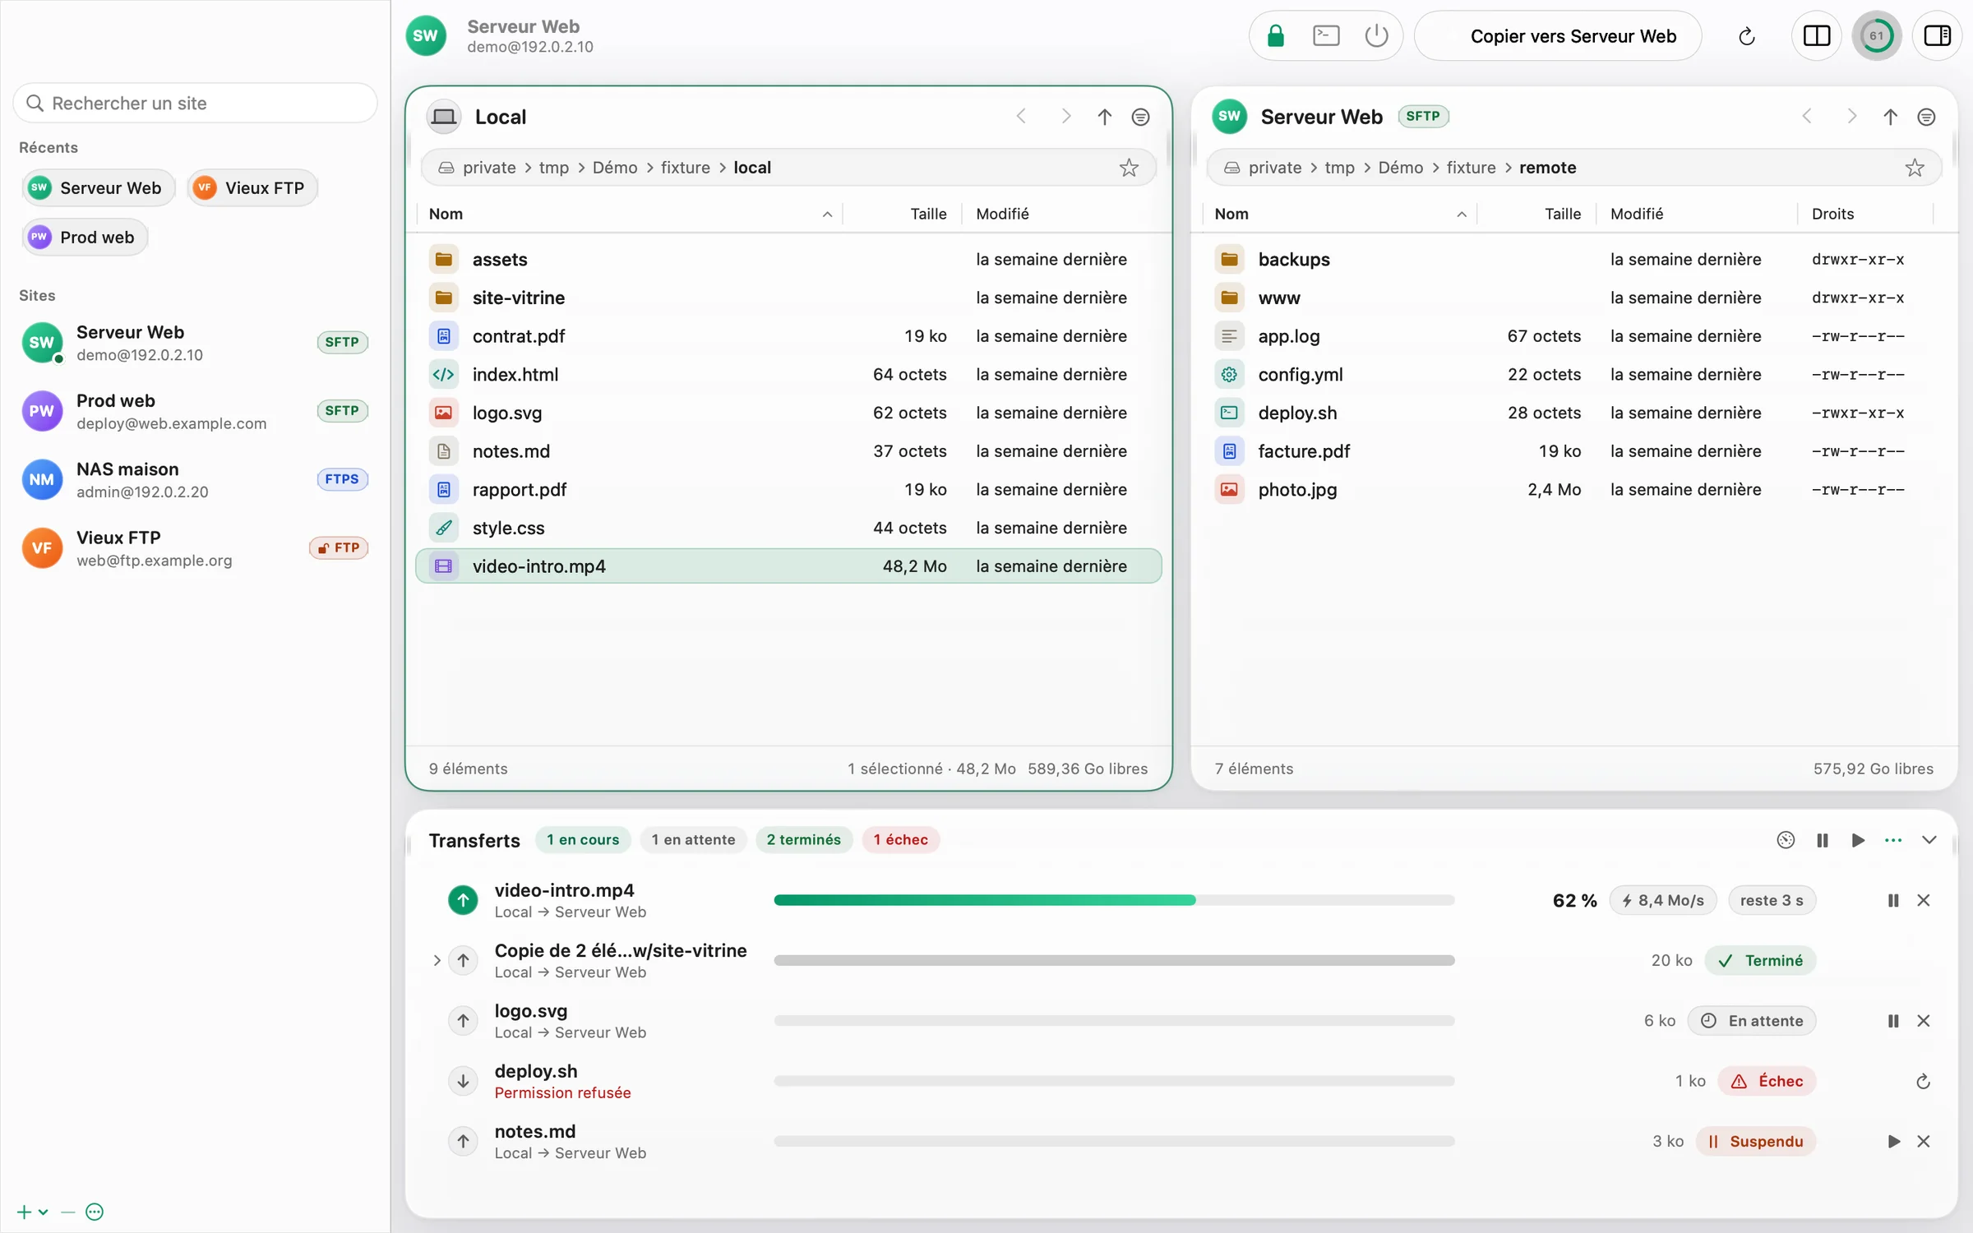Go up one folder in Serveur Web pane
Viewport: 1973px width, 1233px height.
[x=1890, y=117]
